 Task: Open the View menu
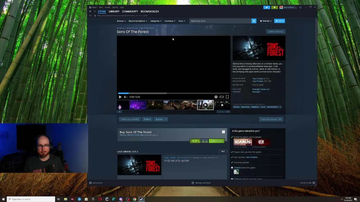(x=101, y=7)
